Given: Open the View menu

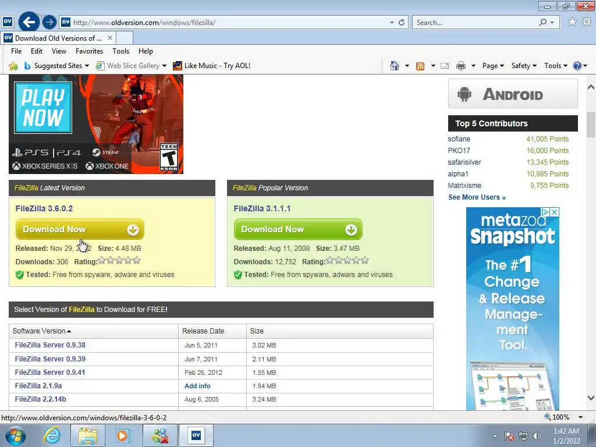Looking at the screenshot, I should click(59, 51).
